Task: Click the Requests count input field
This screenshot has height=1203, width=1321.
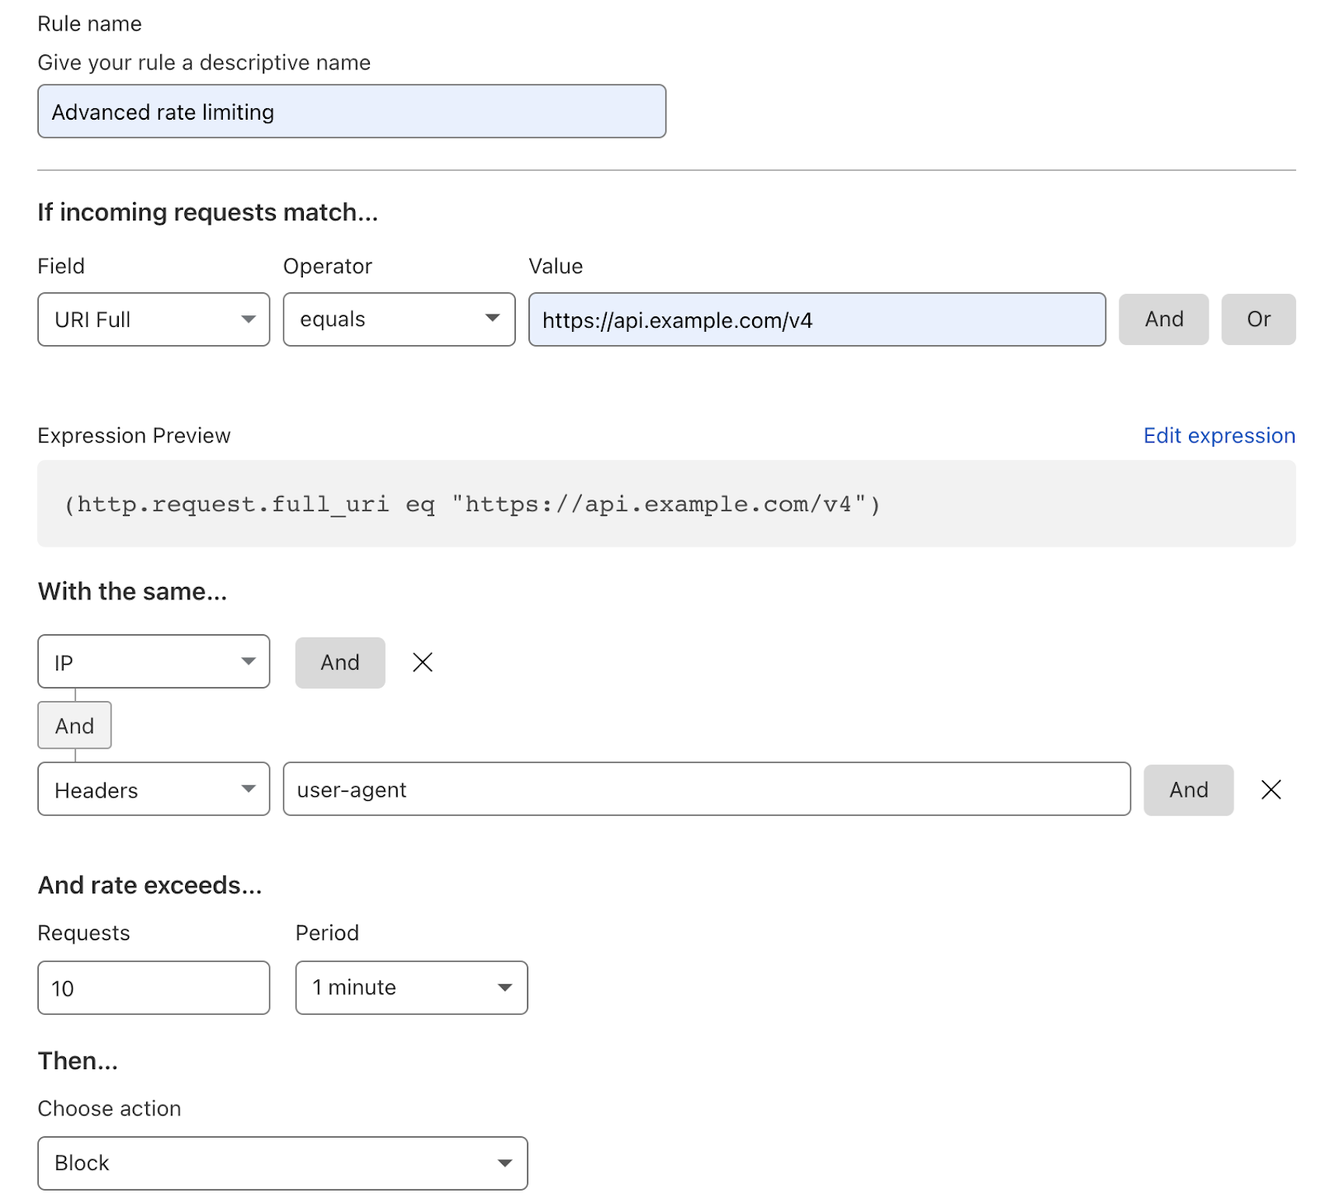Action: coord(154,988)
